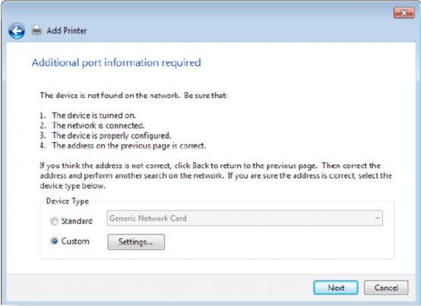Go back using the blue arrow button

click(x=17, y=31)
